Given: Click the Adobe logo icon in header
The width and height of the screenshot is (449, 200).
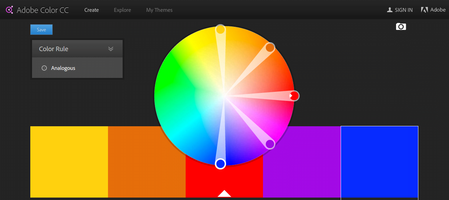Looking at the screenshot, I should tap(424, 10).
